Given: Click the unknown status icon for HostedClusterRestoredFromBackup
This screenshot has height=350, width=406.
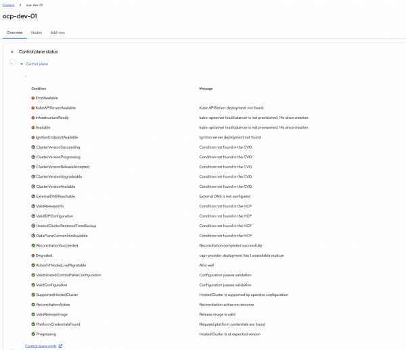Looking at the screenshot, I should pos(33,226).
